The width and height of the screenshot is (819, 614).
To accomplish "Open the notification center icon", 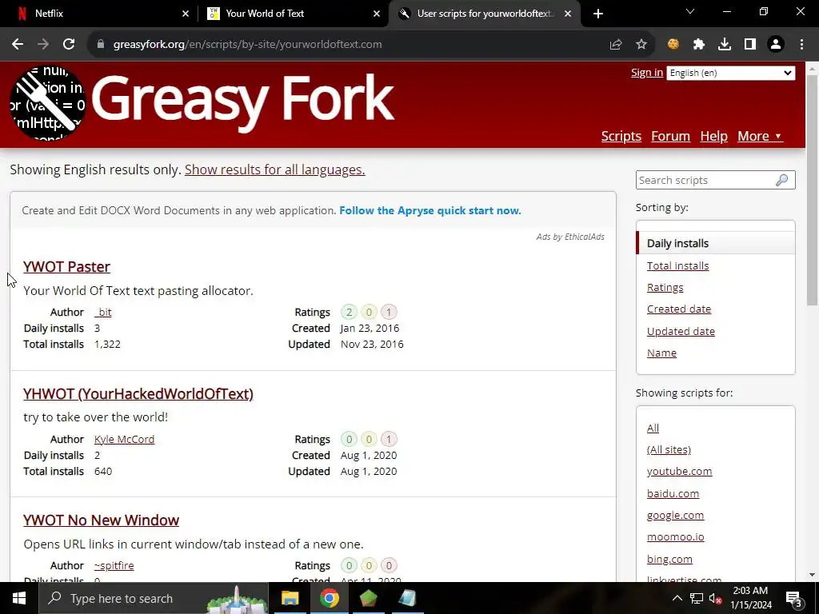I will (793, 598).
